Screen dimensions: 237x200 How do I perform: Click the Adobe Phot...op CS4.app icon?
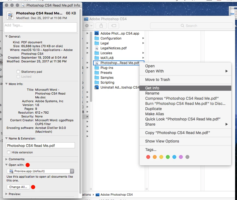point(97,33)
